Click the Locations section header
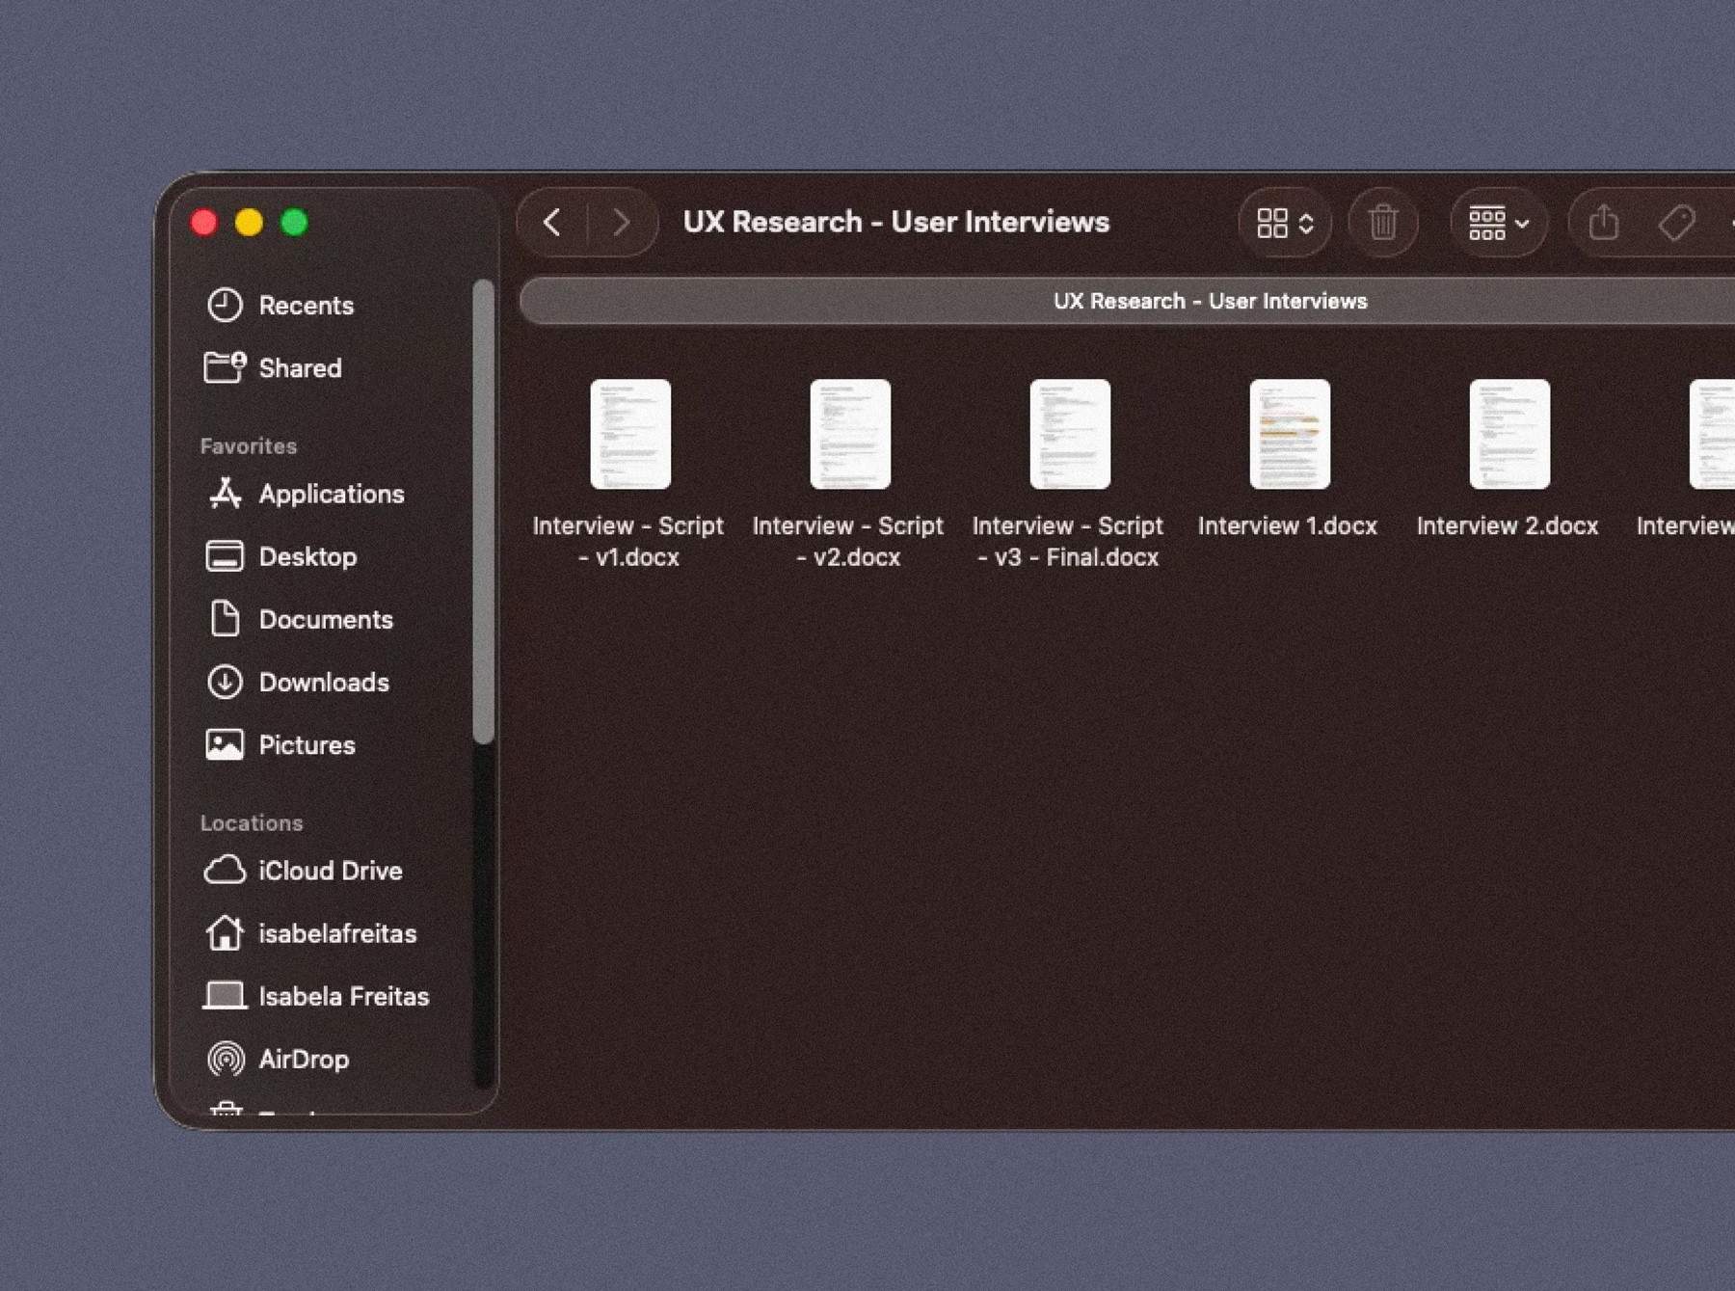Viewport: 1735px width, 1291px height. coord(252,823)
